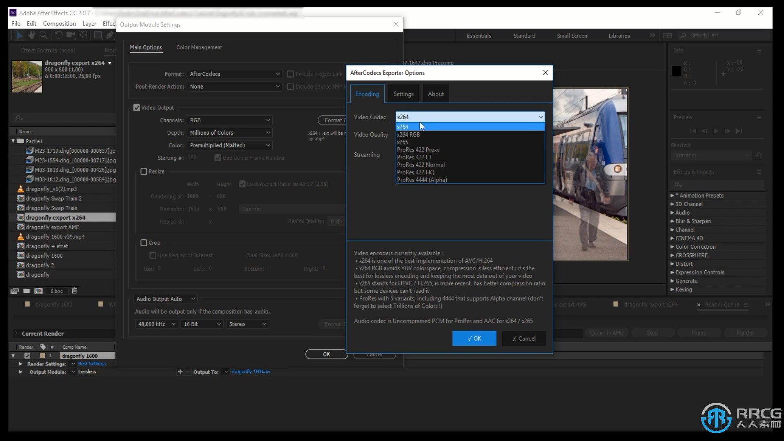
Task: Jump to last frame in Preview panel
Action: [739, 131]
